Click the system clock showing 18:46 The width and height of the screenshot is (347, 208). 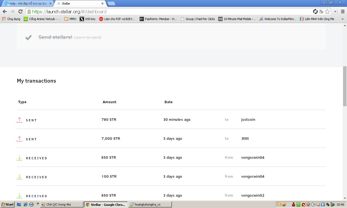[x=340, y=204]
